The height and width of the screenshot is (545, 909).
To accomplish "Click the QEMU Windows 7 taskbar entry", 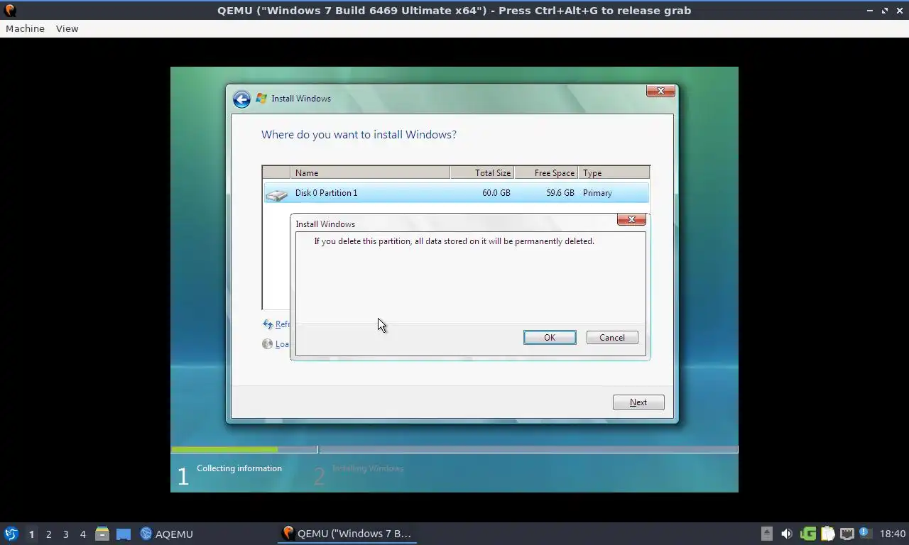I will (x=347, y=534).
